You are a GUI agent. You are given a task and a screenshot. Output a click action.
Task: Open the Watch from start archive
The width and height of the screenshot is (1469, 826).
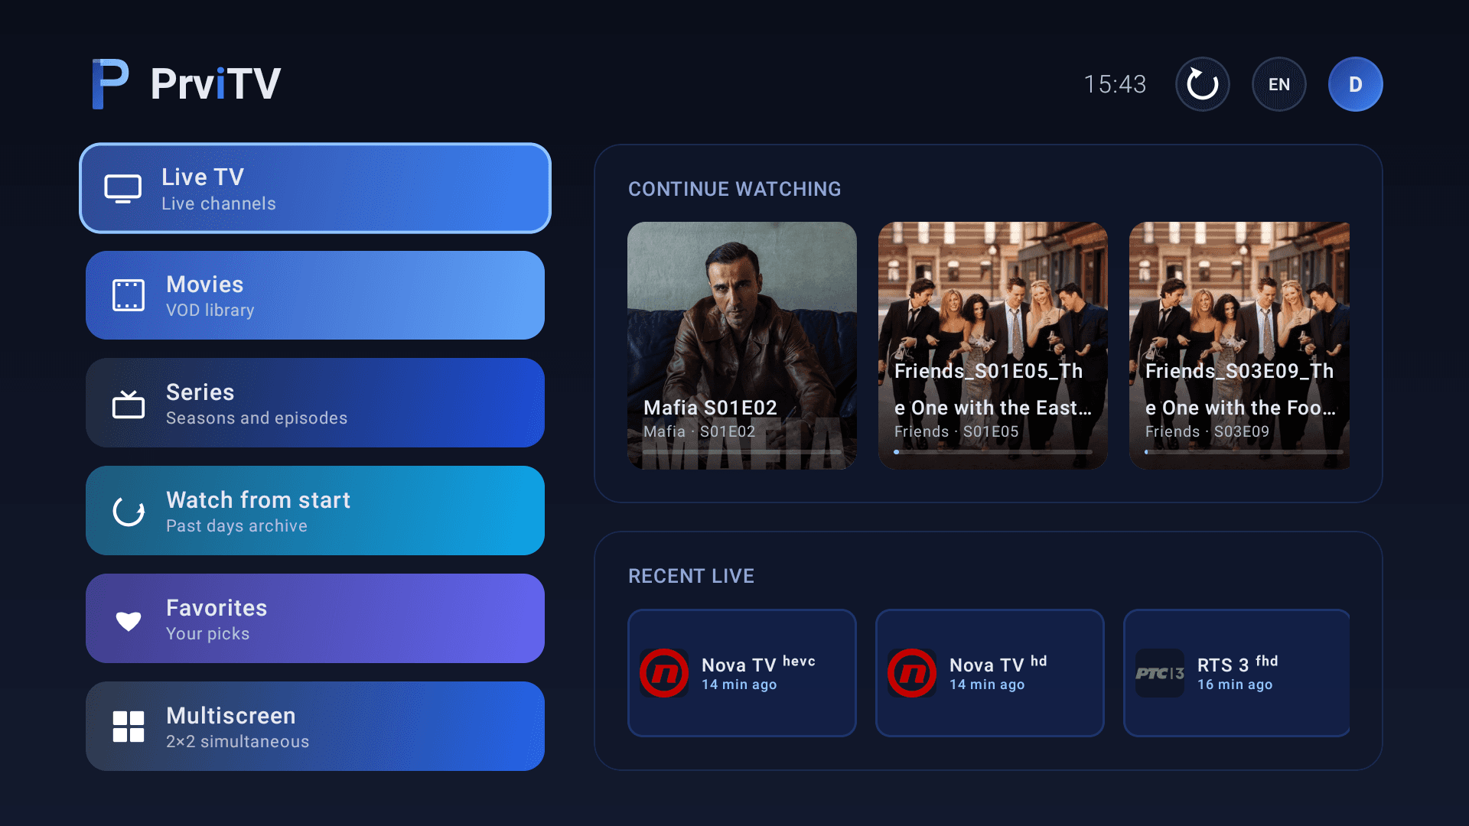coord(315,511)
